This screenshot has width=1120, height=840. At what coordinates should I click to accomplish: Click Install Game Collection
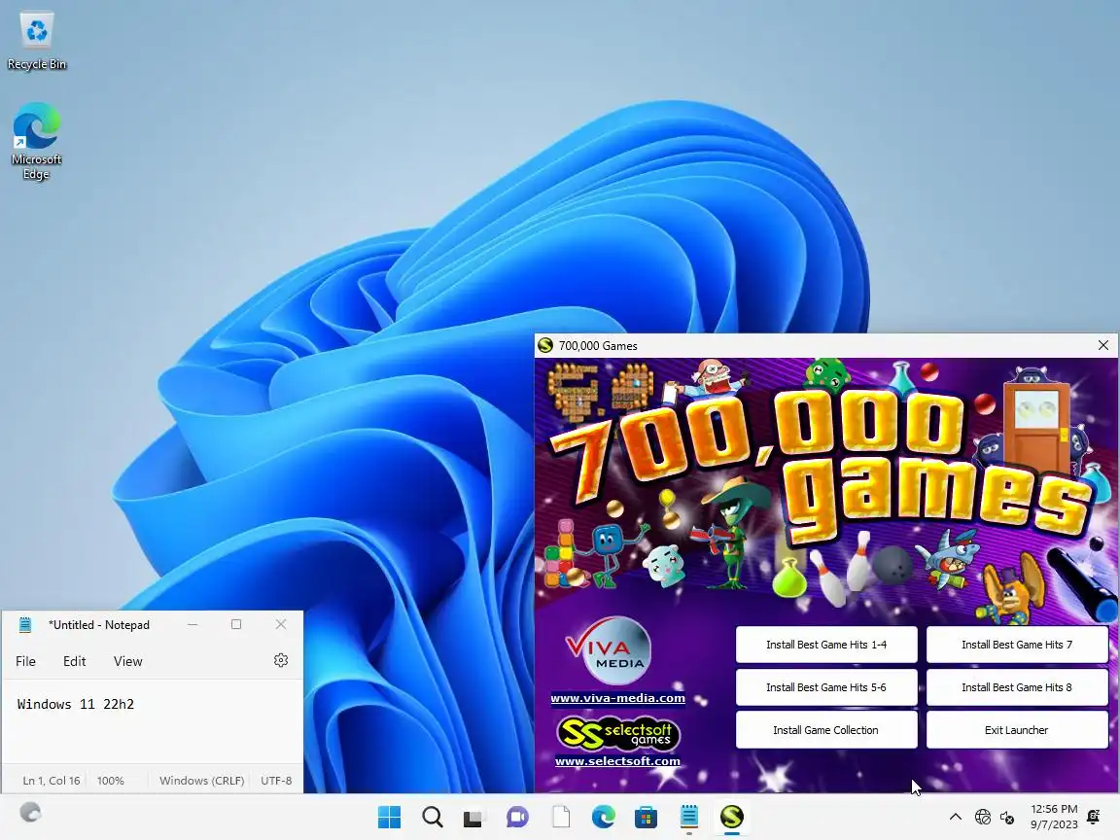(826, 730)
